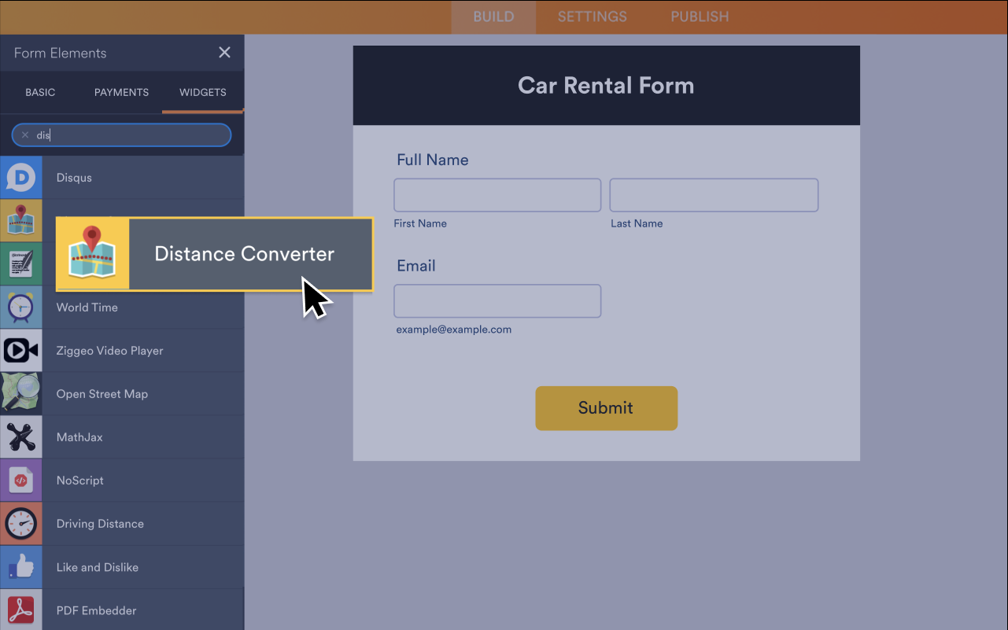Screen dimensions: 1008x630
Task: Select the NoScript widget icon
Action: [x=20, y=480]
